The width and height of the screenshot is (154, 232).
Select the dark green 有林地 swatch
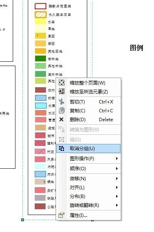tap(41, 58)
